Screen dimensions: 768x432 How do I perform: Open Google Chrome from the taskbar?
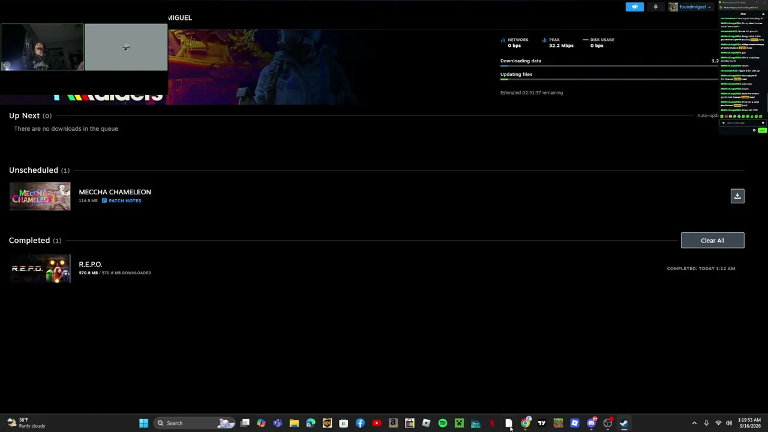[x=525, y=424]
